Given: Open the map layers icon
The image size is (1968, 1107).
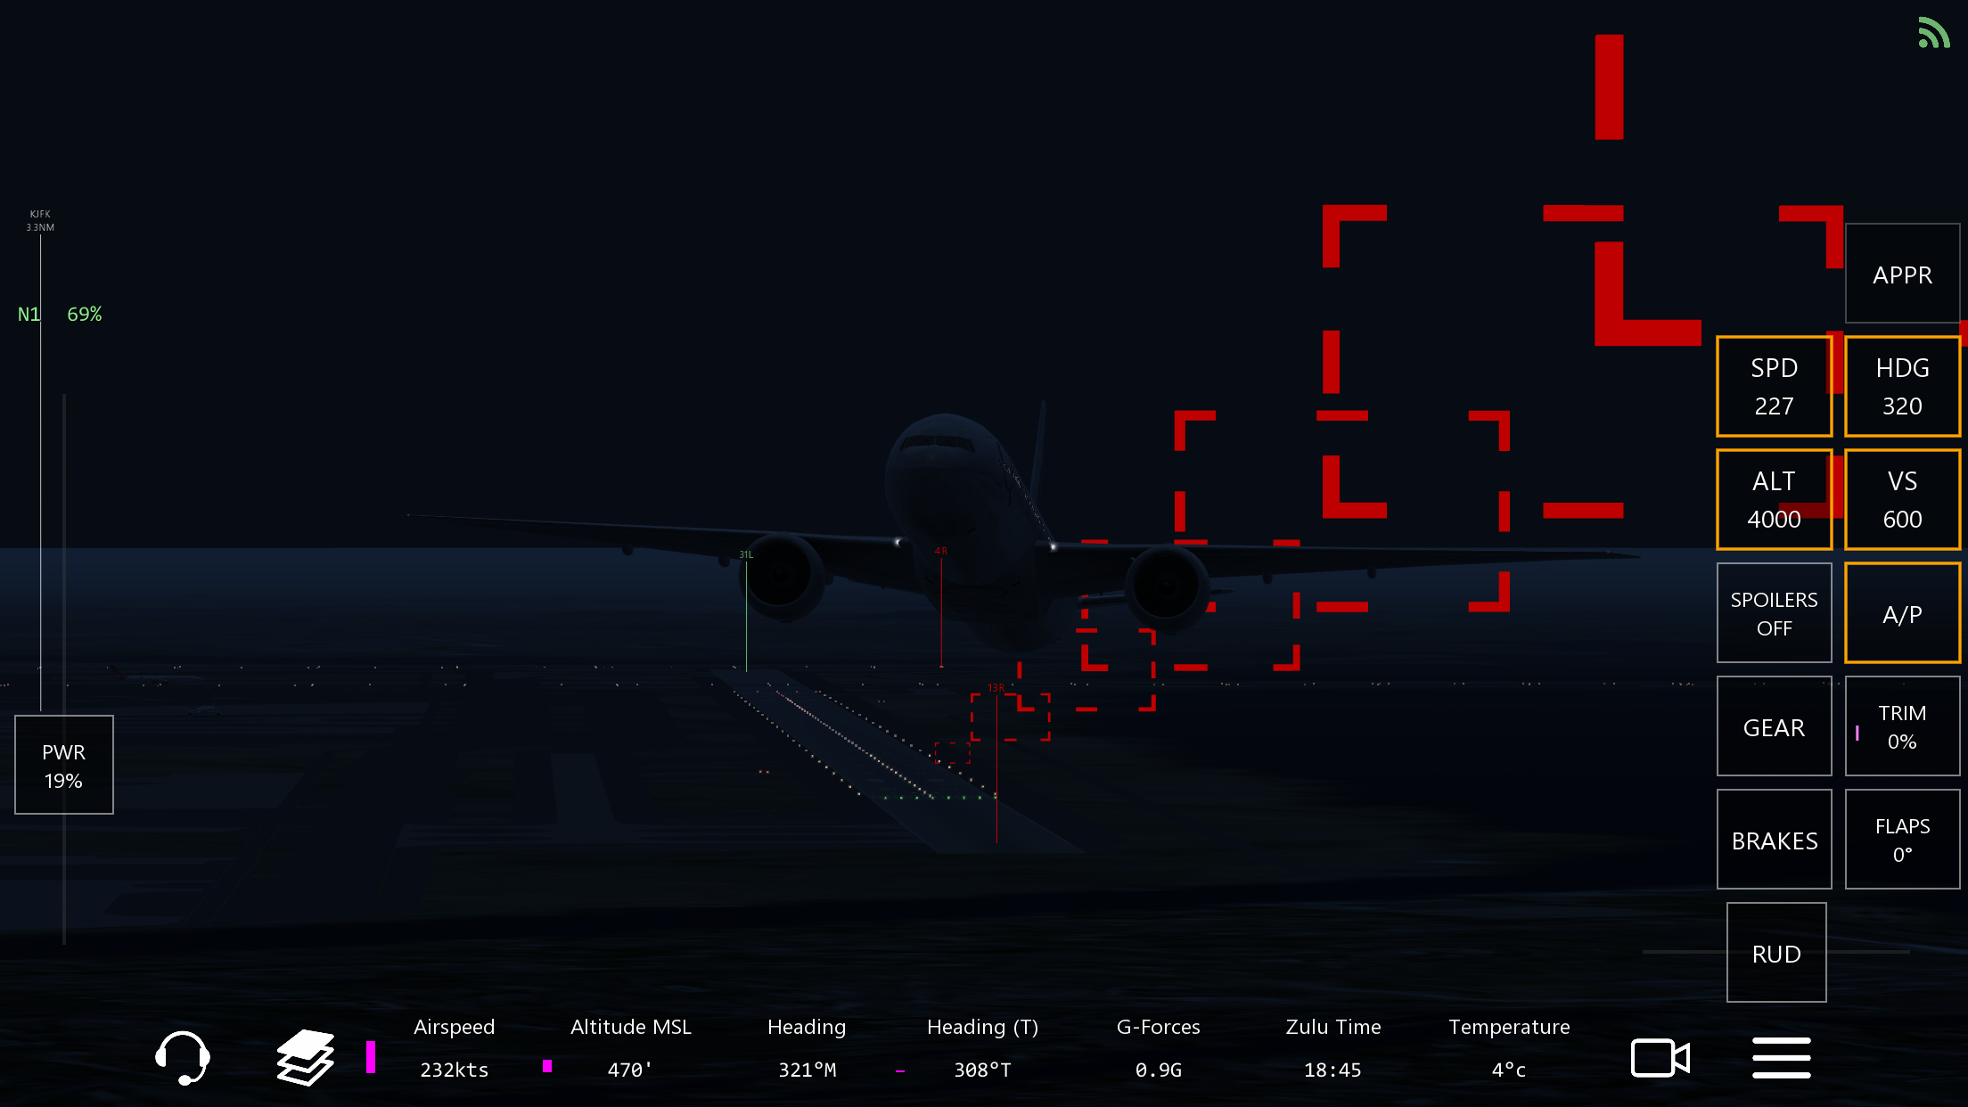Looking at the screenshot, I should coord(305,1058).
